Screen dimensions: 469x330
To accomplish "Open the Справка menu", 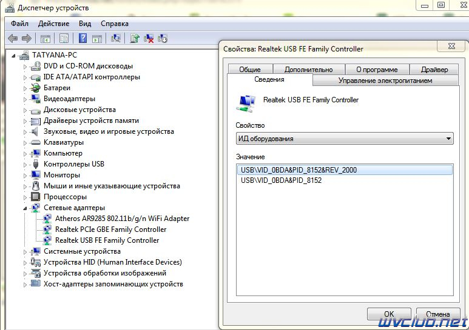I will pyautogui.click(x=115, y=24).
